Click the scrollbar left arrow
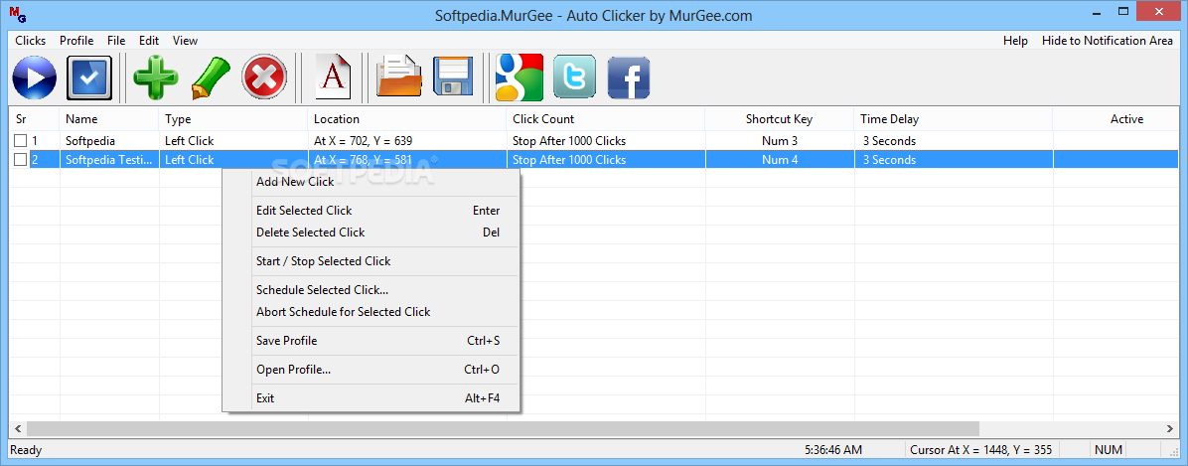1188x466 pixels. pos(17,429)
